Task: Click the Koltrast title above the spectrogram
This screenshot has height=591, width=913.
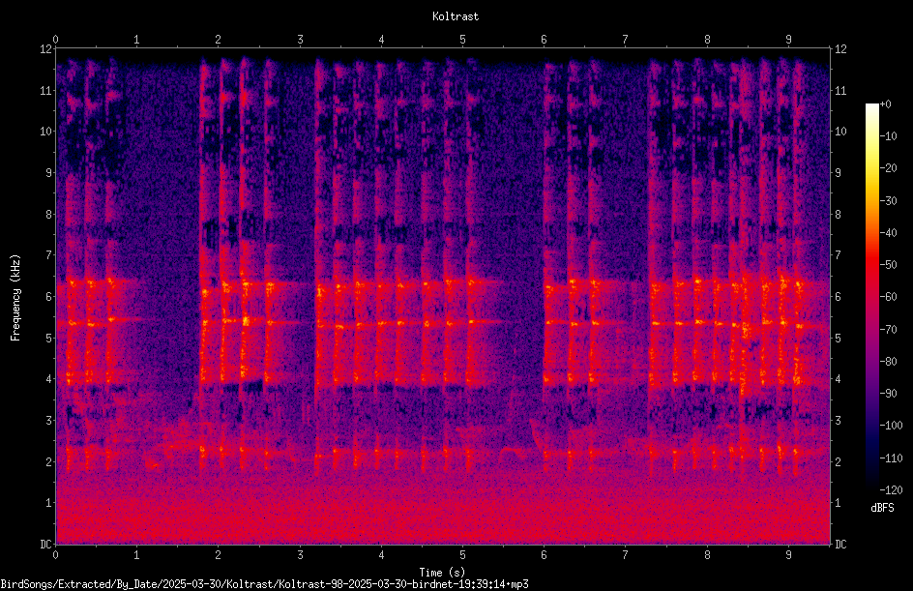Action: (456, 16)
